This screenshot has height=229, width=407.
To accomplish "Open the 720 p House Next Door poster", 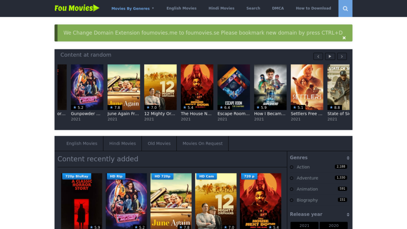I will (x=260, y=201).
